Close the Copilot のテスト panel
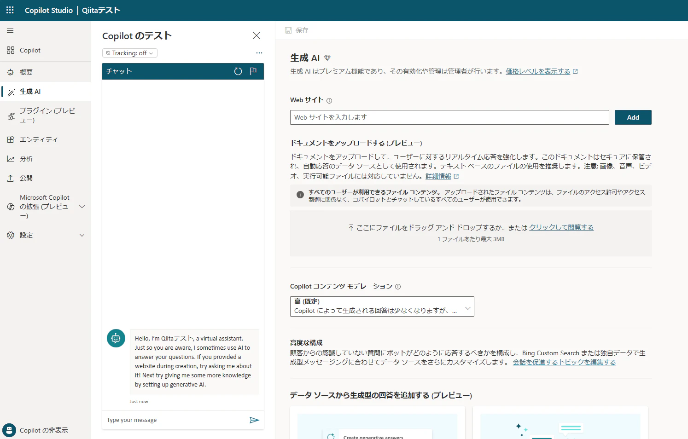 257,35
